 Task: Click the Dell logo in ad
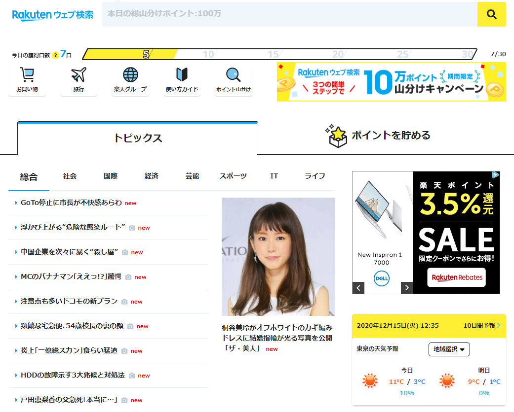(x=382, y=278)
